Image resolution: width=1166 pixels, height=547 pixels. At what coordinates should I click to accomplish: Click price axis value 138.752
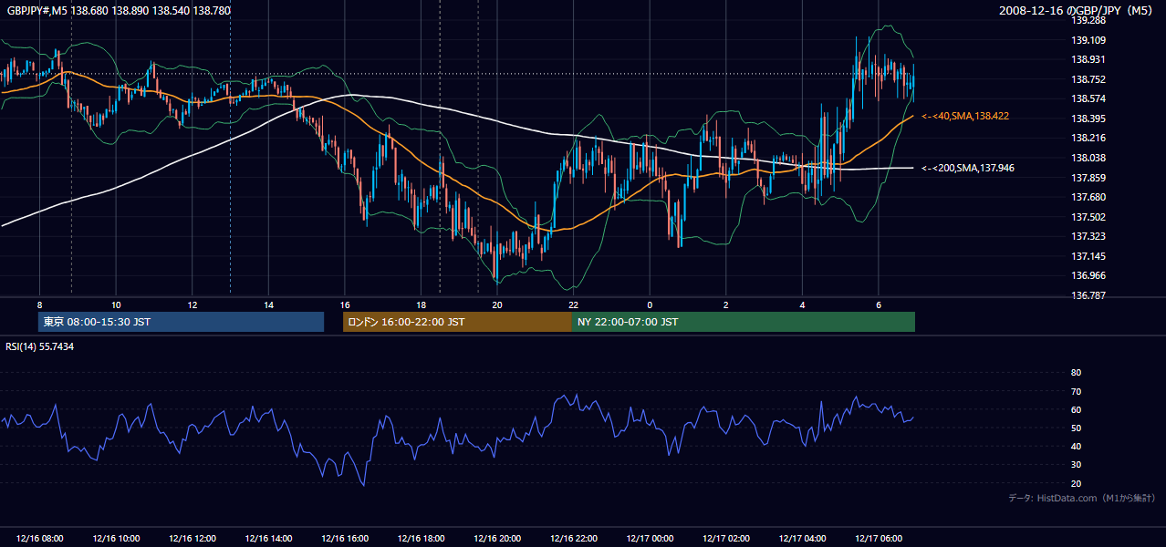1088,79
